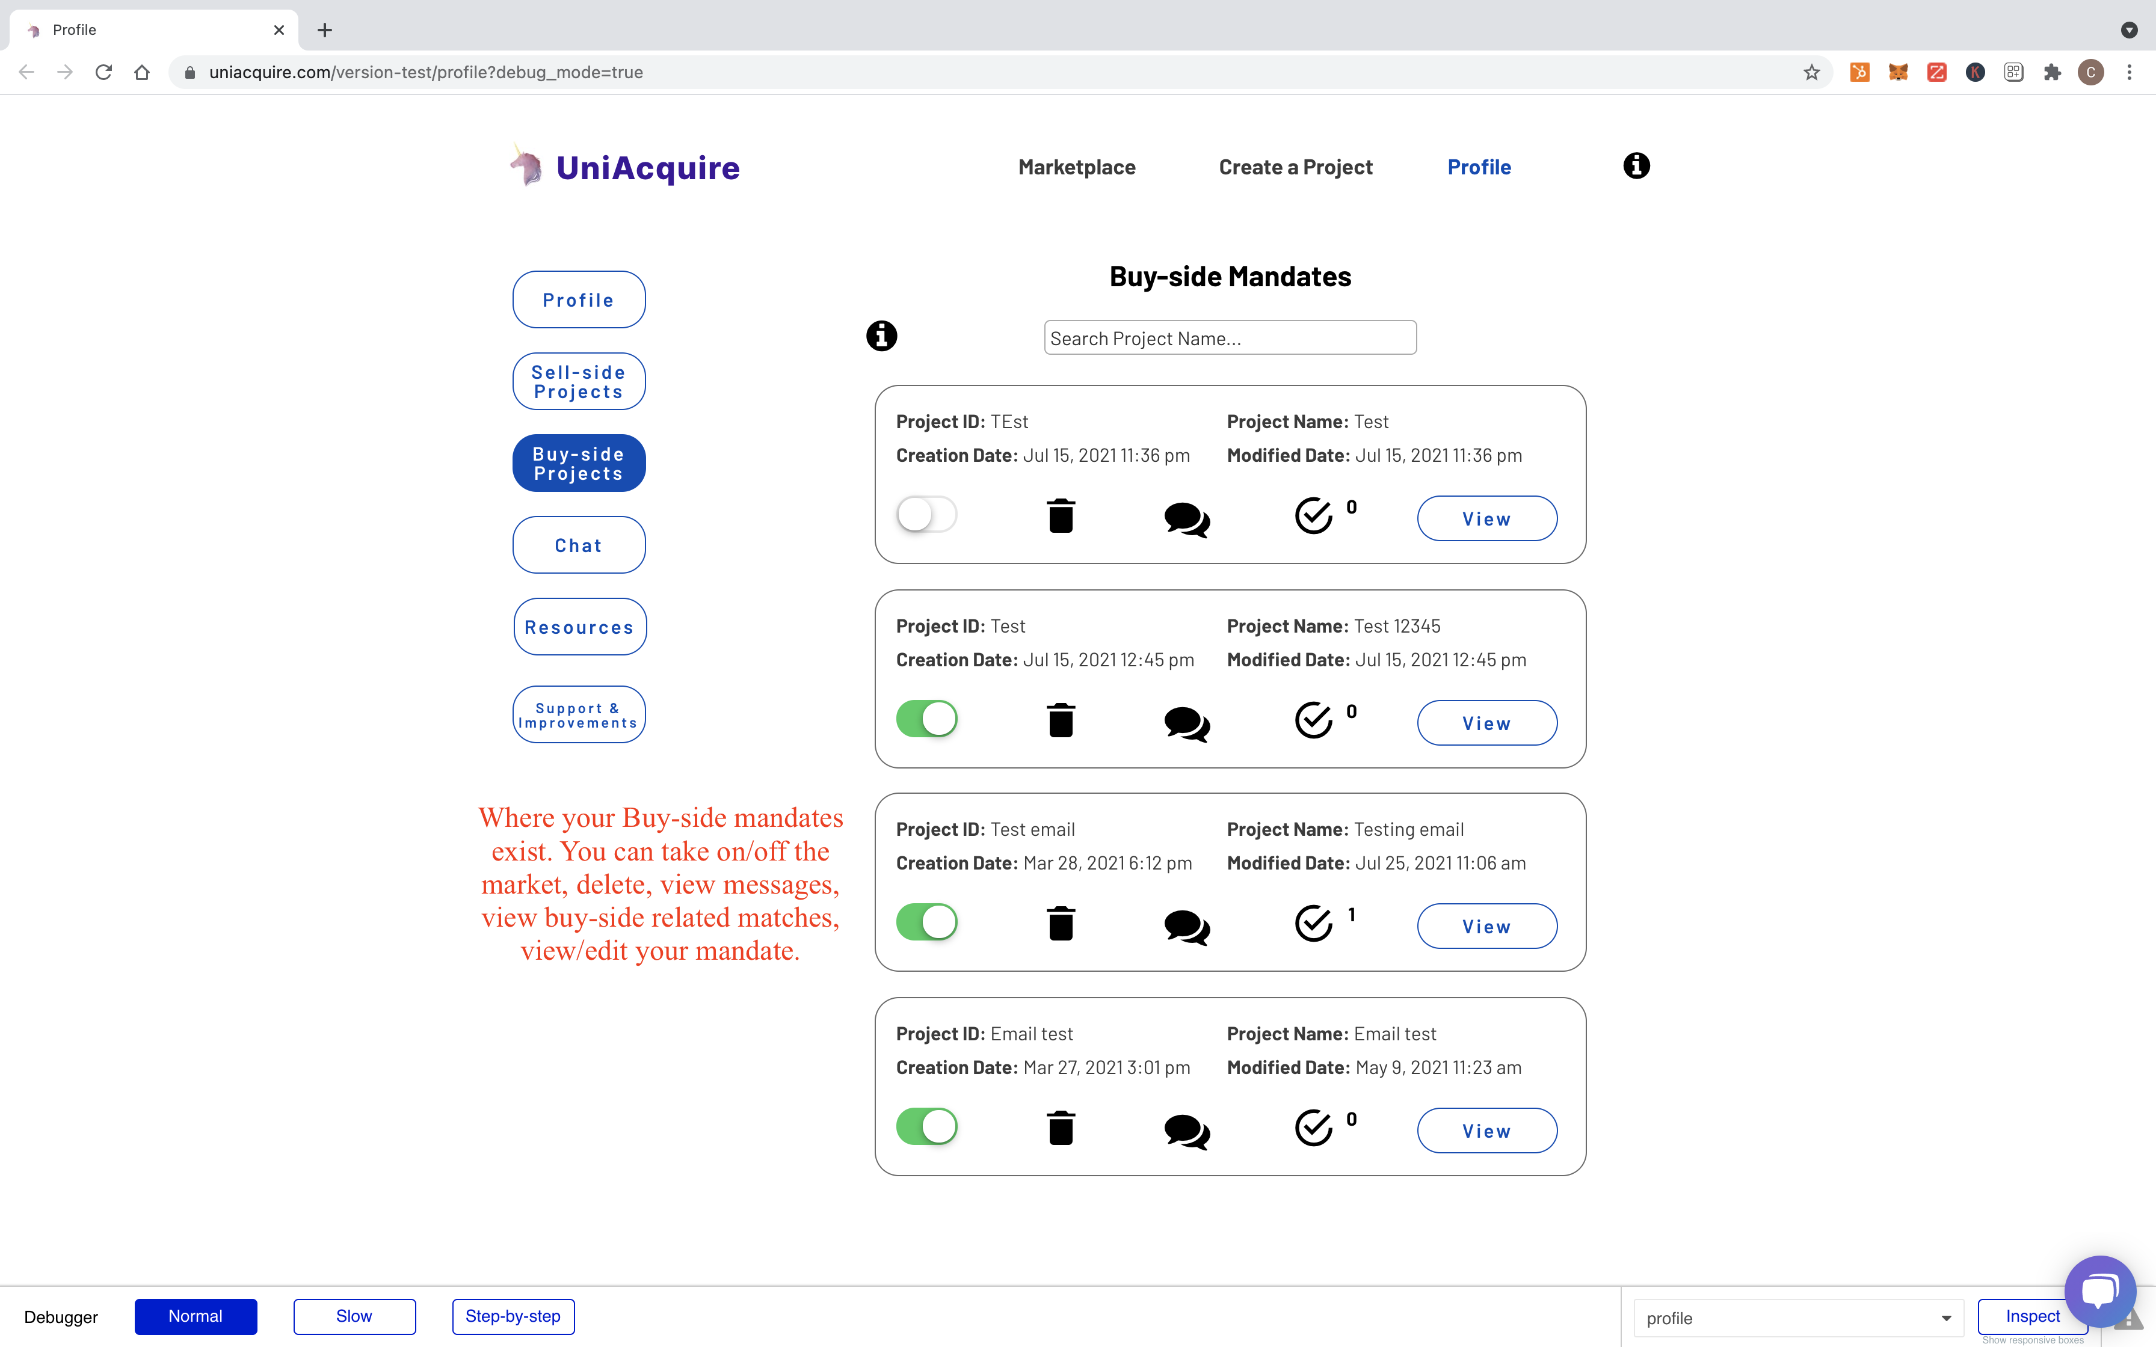Image resolution: width=2156 pixels, height=1347 pixels.
Task: Enable market toggle for TEst project
Action: click(x=926, y=514)
